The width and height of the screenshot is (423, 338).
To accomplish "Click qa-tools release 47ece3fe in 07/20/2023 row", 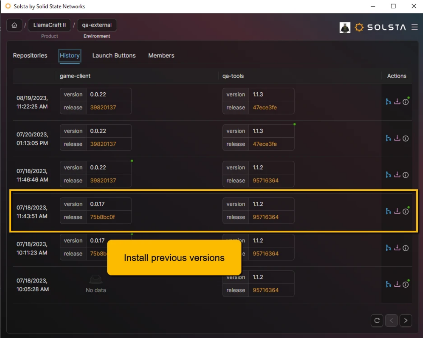I will tap(265, 144).
